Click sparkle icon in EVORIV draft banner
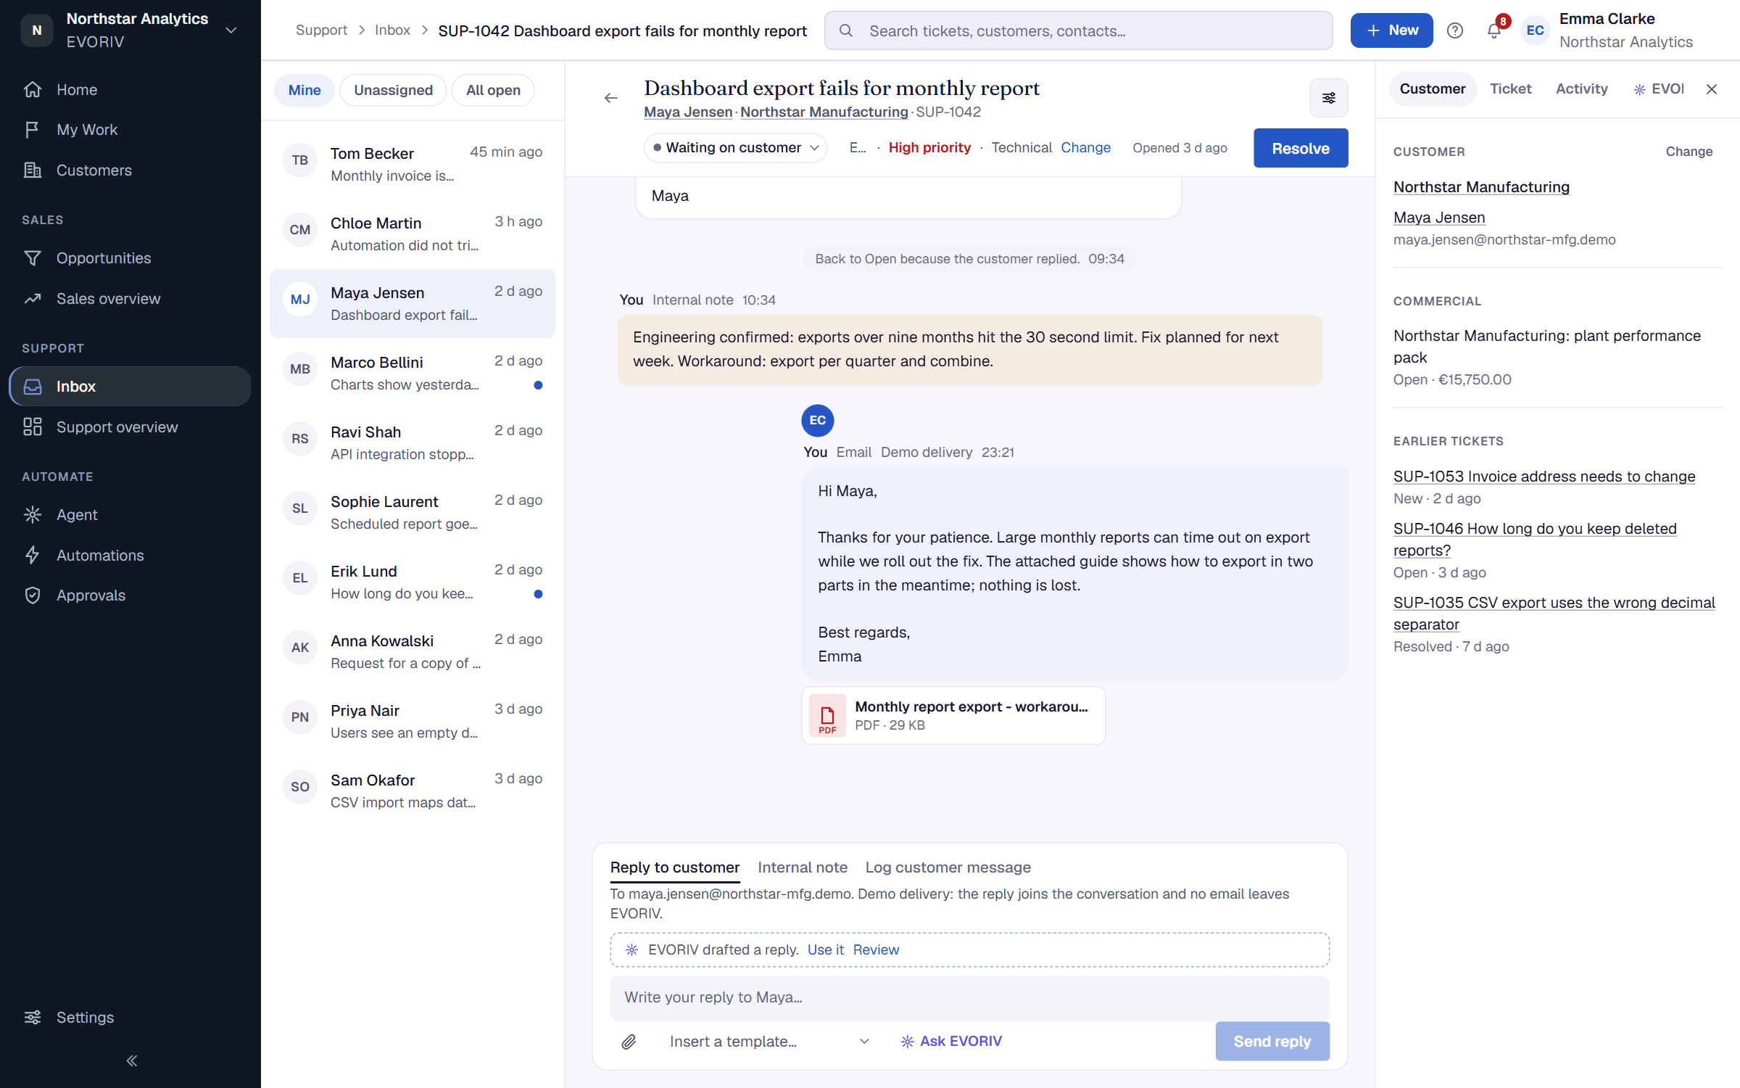This screenshot has width=1740, height=1088. point(631,949)
